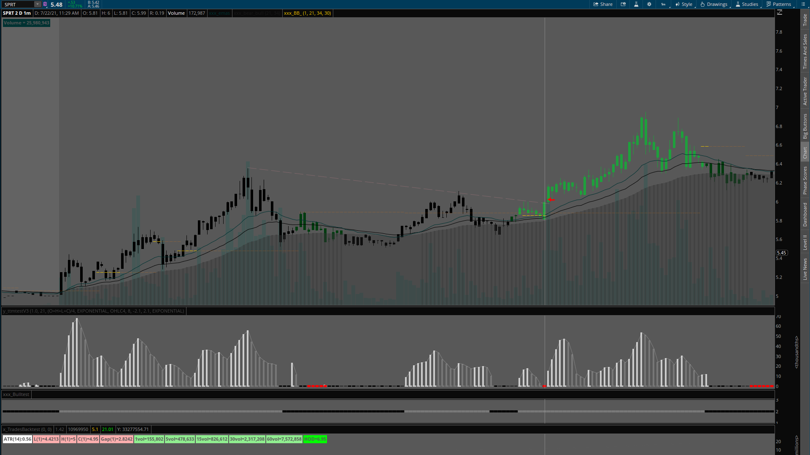Switch to the Active Trader side tab
Image resolution: width=810 pixels, height=455 pixels.
click(x=805, y=91)
